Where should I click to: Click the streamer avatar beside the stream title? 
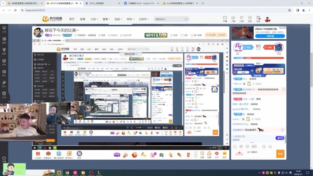click(38, 32)
